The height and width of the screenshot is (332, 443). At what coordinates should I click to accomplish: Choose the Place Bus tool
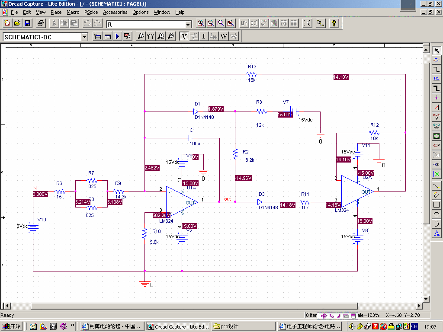coord(437,88)
